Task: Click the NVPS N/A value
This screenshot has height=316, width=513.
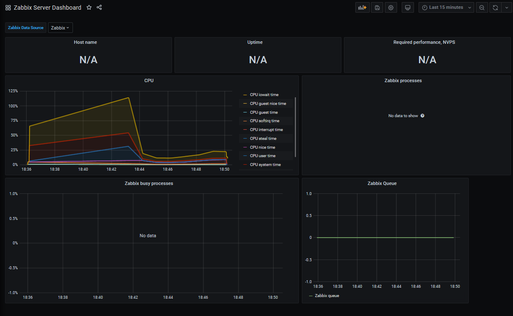Action: pyautogui.click(x=427, y=60)
